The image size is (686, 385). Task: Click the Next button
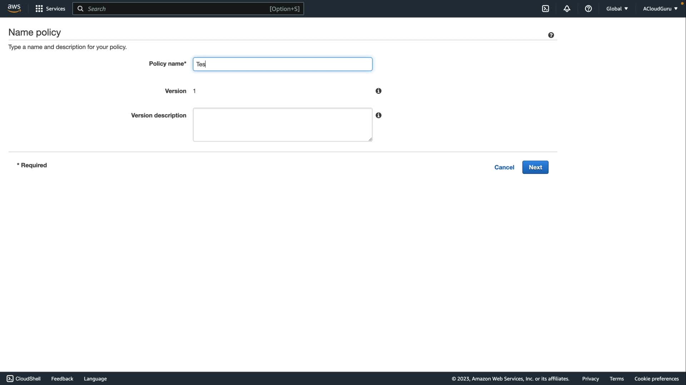pos(535,167)
